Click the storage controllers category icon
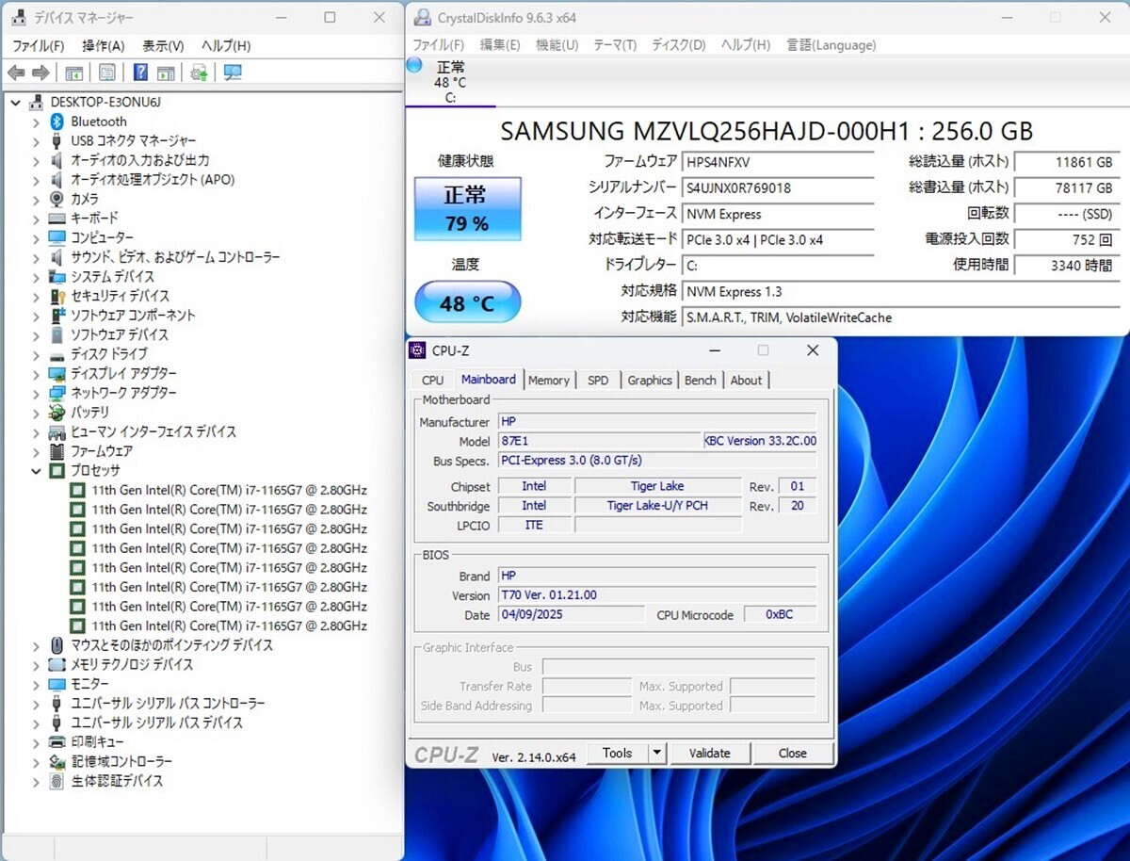Screen dimensions: 1130x861 point(56,761)
